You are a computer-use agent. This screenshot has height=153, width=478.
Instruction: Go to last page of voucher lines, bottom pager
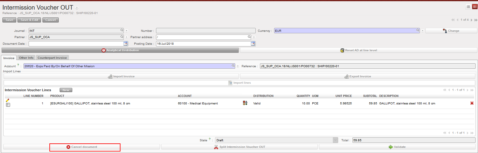(x=472, y=133)
